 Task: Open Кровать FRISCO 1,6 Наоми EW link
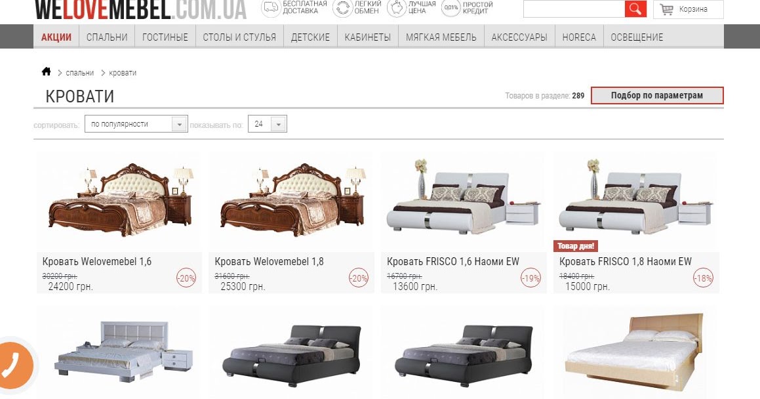pyautogui.click(x=452, y=261)
